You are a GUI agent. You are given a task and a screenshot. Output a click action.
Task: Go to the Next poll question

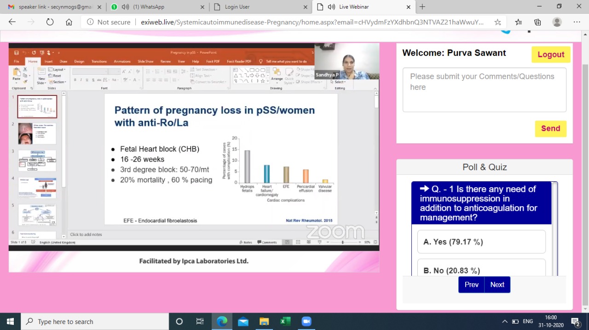tap(497, 285)
